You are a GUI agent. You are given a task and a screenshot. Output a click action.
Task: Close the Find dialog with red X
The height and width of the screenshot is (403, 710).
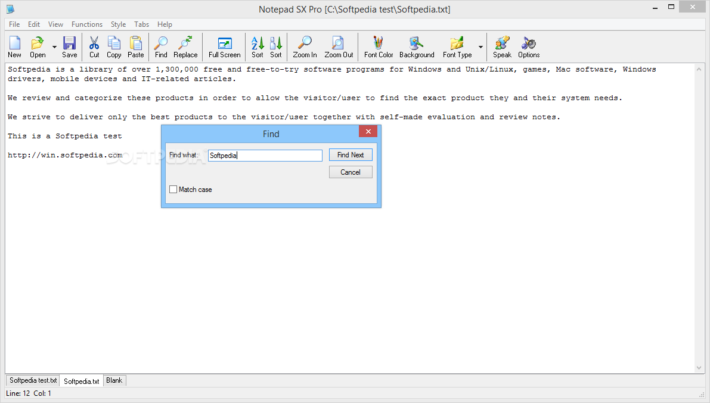coord(368,131)
